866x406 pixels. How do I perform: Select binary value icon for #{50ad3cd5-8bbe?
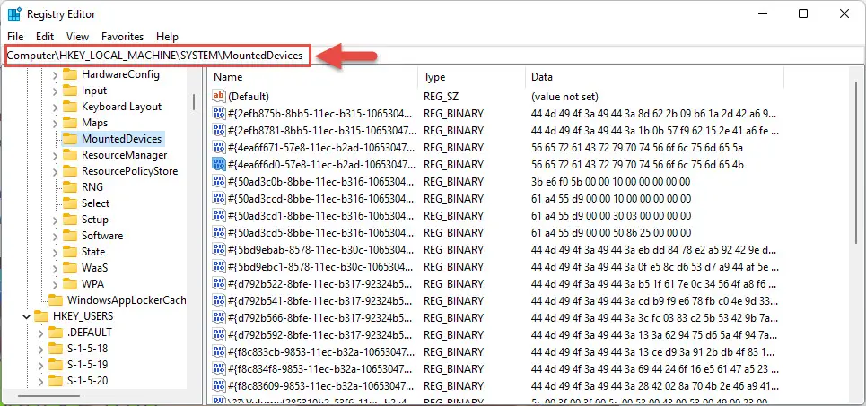[x=219, y=232]
